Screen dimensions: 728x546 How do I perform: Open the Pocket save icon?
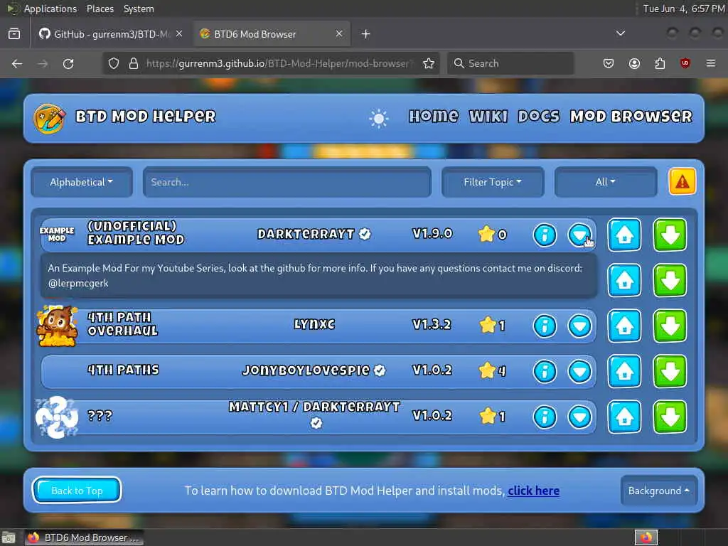609,63
